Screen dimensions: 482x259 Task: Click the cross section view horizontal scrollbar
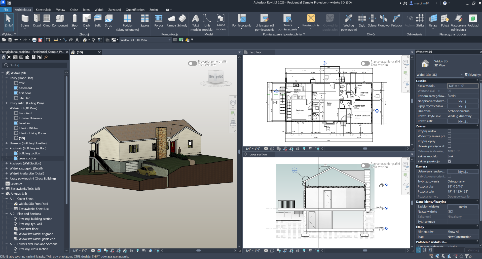tap(365, 250)
